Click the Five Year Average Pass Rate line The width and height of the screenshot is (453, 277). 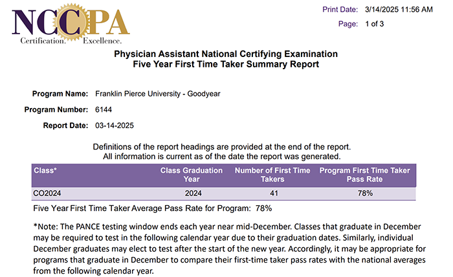coord(153,208)
